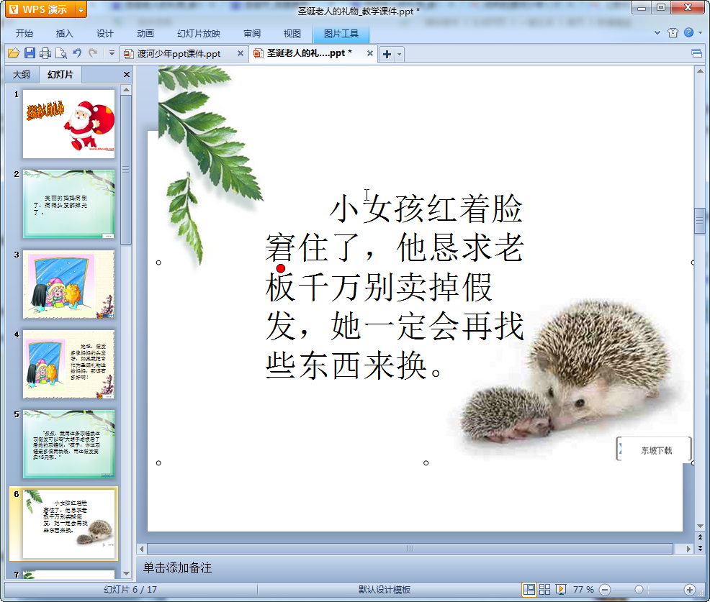Expand the quick access toolbar dropdown
The width and height of the screenshot is (710, 602).
pyautogui.click(x=112, y=53)
